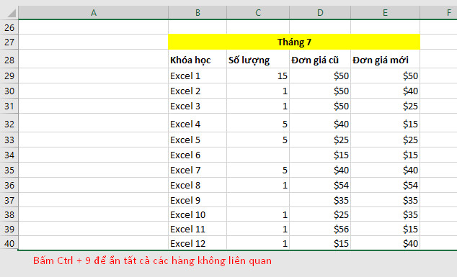This screenshot has width=457, height=277.
Task: Select the Excel 3 cell
Action: tap(198, 106)
